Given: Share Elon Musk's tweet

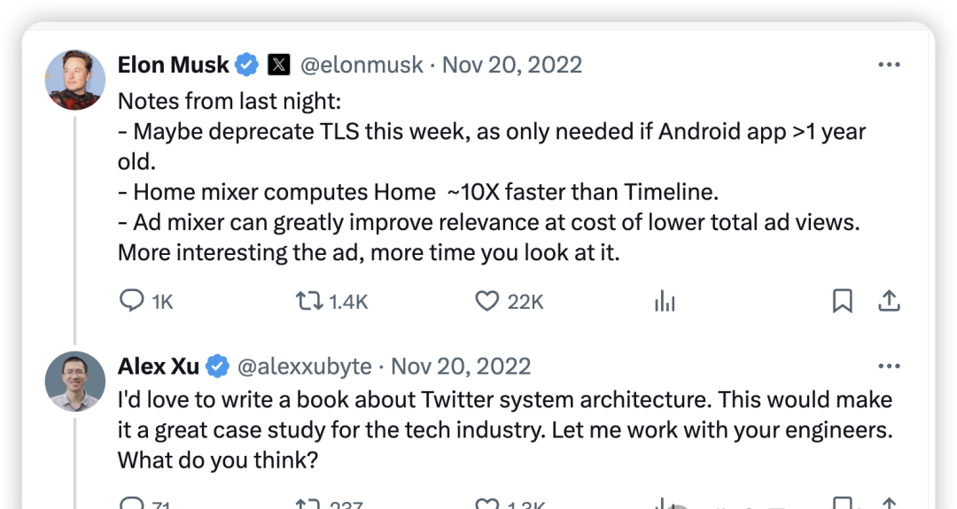Looking at the screenshot, I should tap(889, 302).
